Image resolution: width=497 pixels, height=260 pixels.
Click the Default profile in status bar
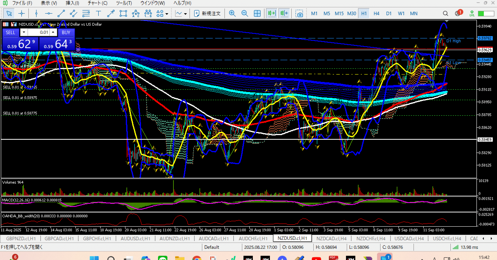[212, 247]
